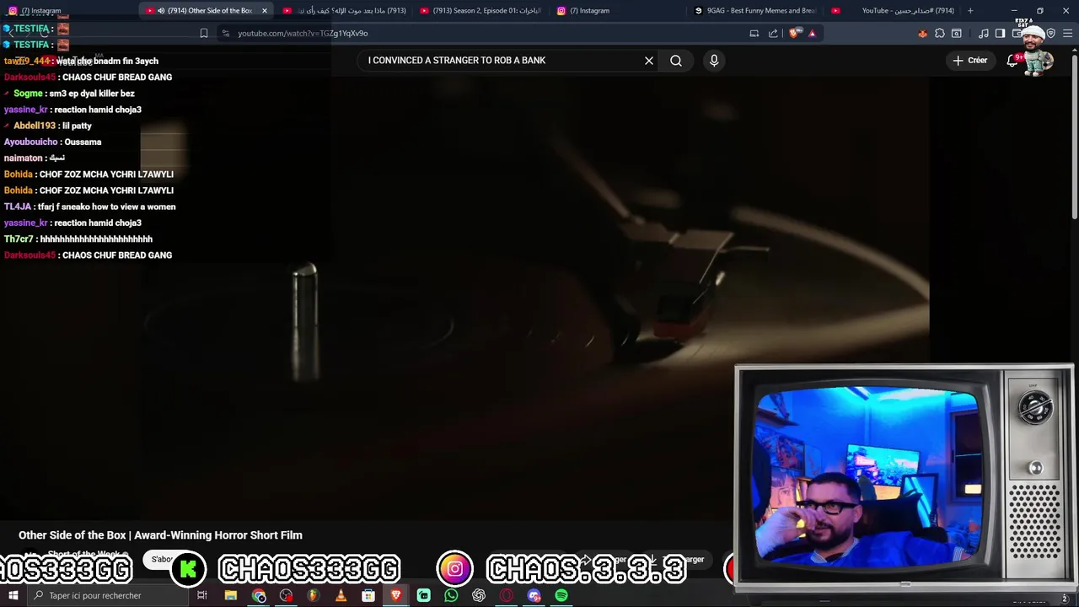Toggle the browser sidebar panel
The image size is (1079, 607).
click(x=1001, y=34)
